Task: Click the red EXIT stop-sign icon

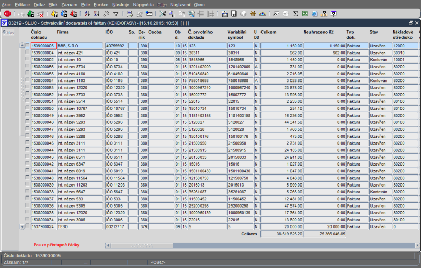Action: pyautogui.click(x=7, y=14)
